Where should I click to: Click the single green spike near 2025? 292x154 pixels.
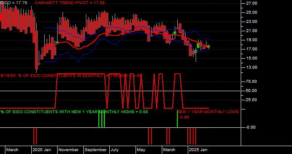tap(177, 119)
